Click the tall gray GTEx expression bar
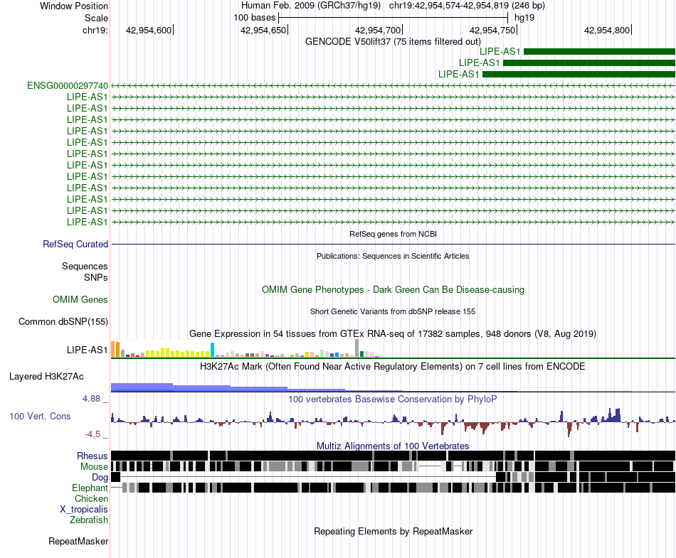This screenshot has width=676, height=558. coord(357,348)
